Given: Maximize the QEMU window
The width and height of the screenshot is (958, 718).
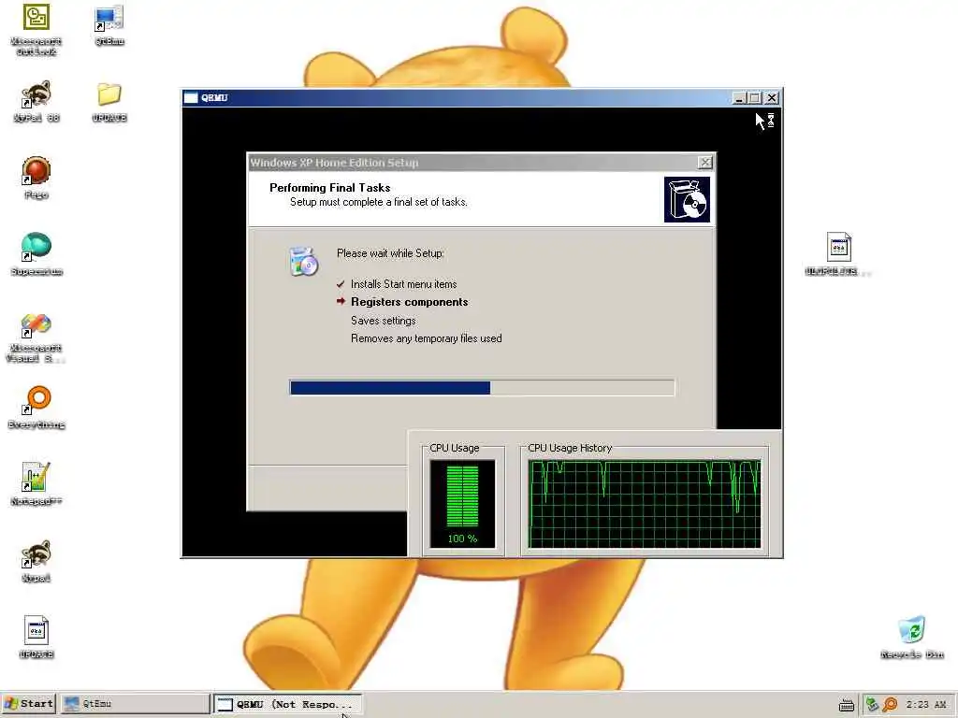Looking at the screenshot, I should click(x=755, y=97).
